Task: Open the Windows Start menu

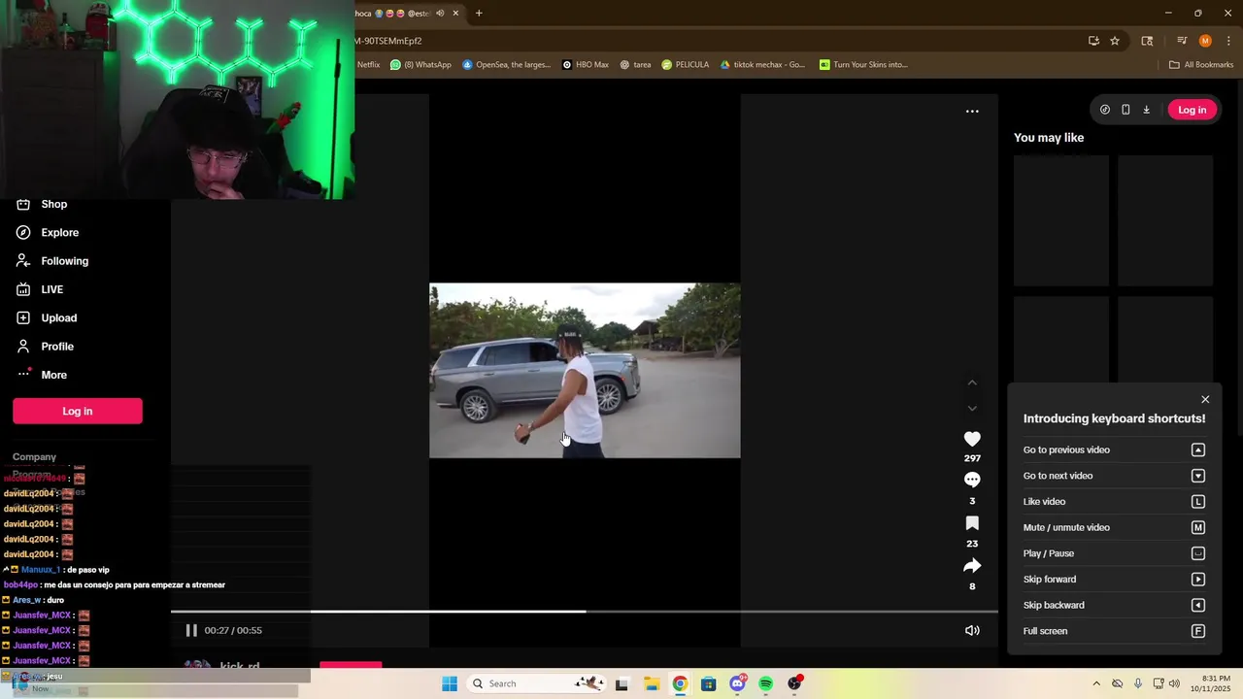Action: (450, 683)
